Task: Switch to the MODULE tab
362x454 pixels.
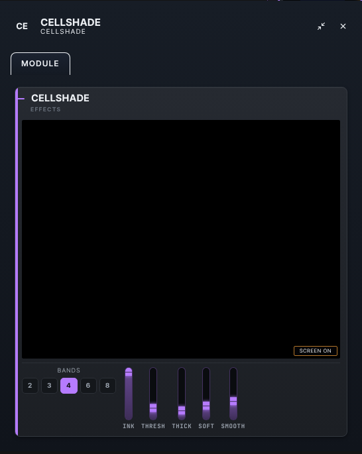Action: 40,64
